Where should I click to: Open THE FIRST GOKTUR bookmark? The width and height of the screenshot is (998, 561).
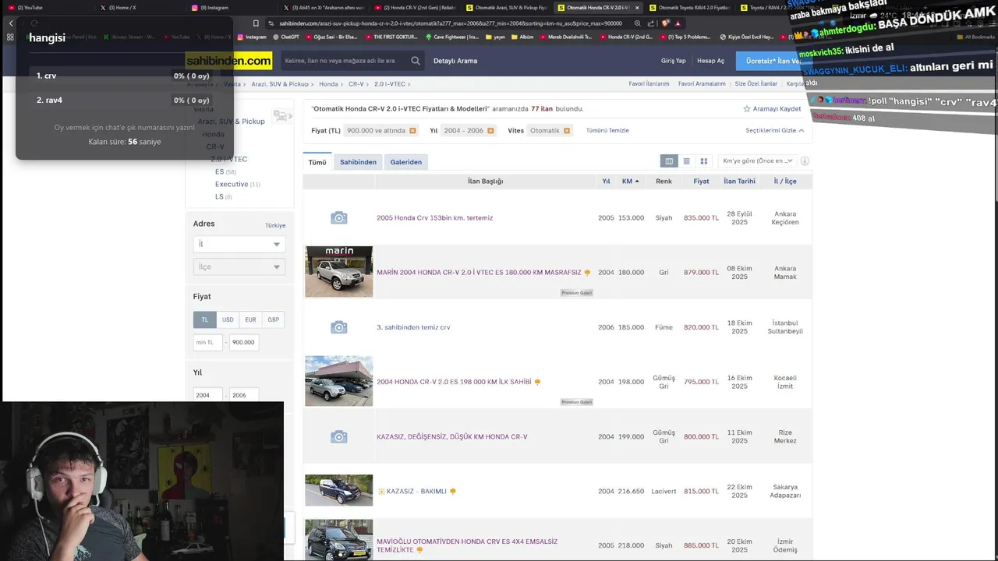click(391, 37)
